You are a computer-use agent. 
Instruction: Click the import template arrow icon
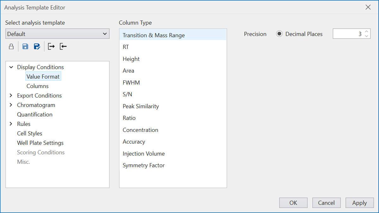point(63,47)
